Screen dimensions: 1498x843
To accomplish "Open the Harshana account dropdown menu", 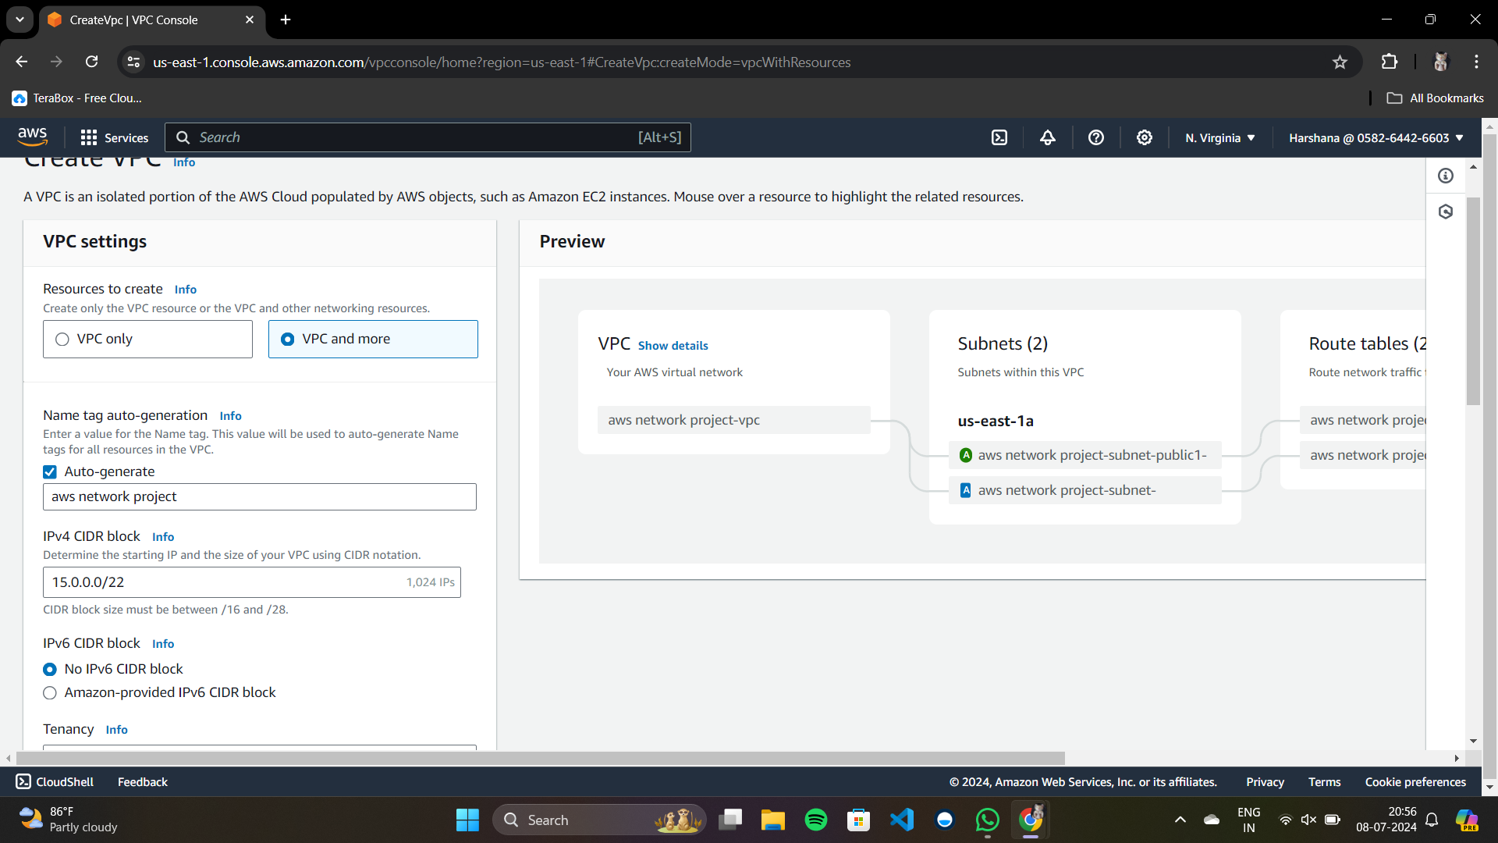I will coord(1376,137).
